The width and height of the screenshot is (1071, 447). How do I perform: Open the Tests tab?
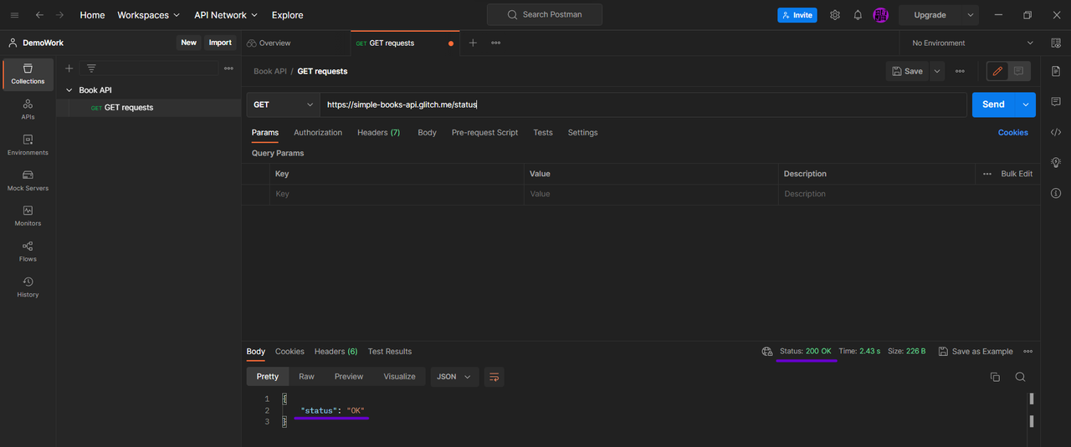click(x=543, y=133)
